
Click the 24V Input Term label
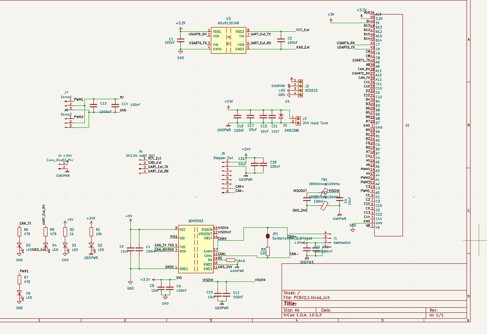tap(315, 123)
